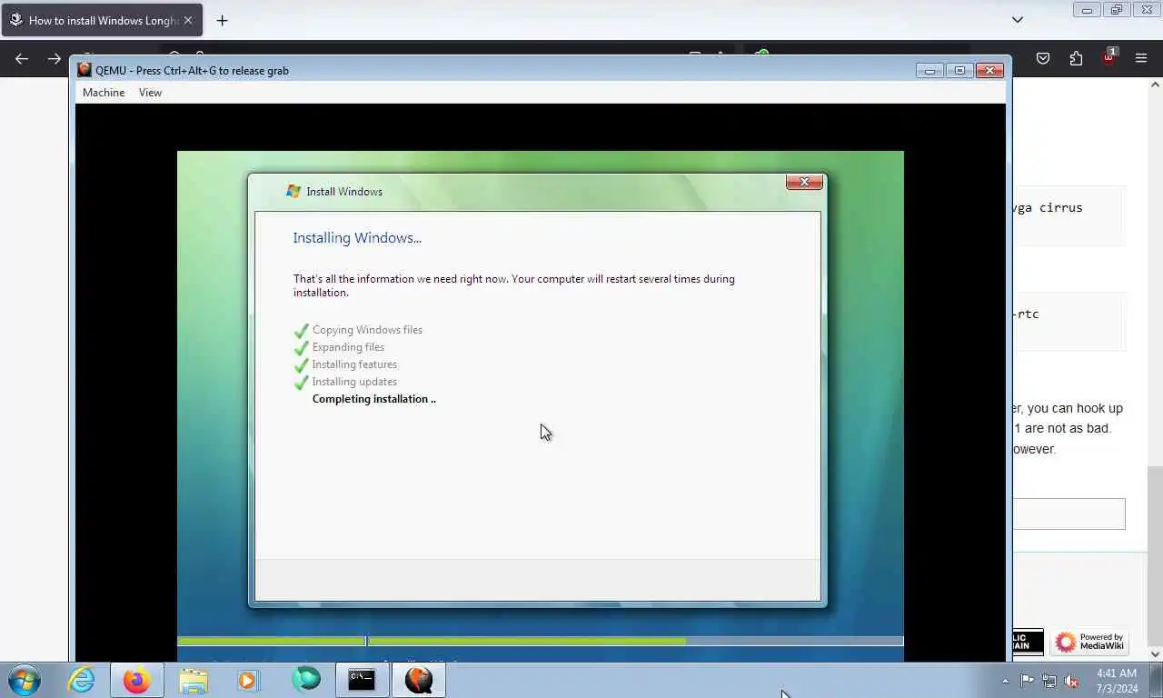Go back in Firefox
Viewport: 1163px width, 698px height.
pos(22,58)
